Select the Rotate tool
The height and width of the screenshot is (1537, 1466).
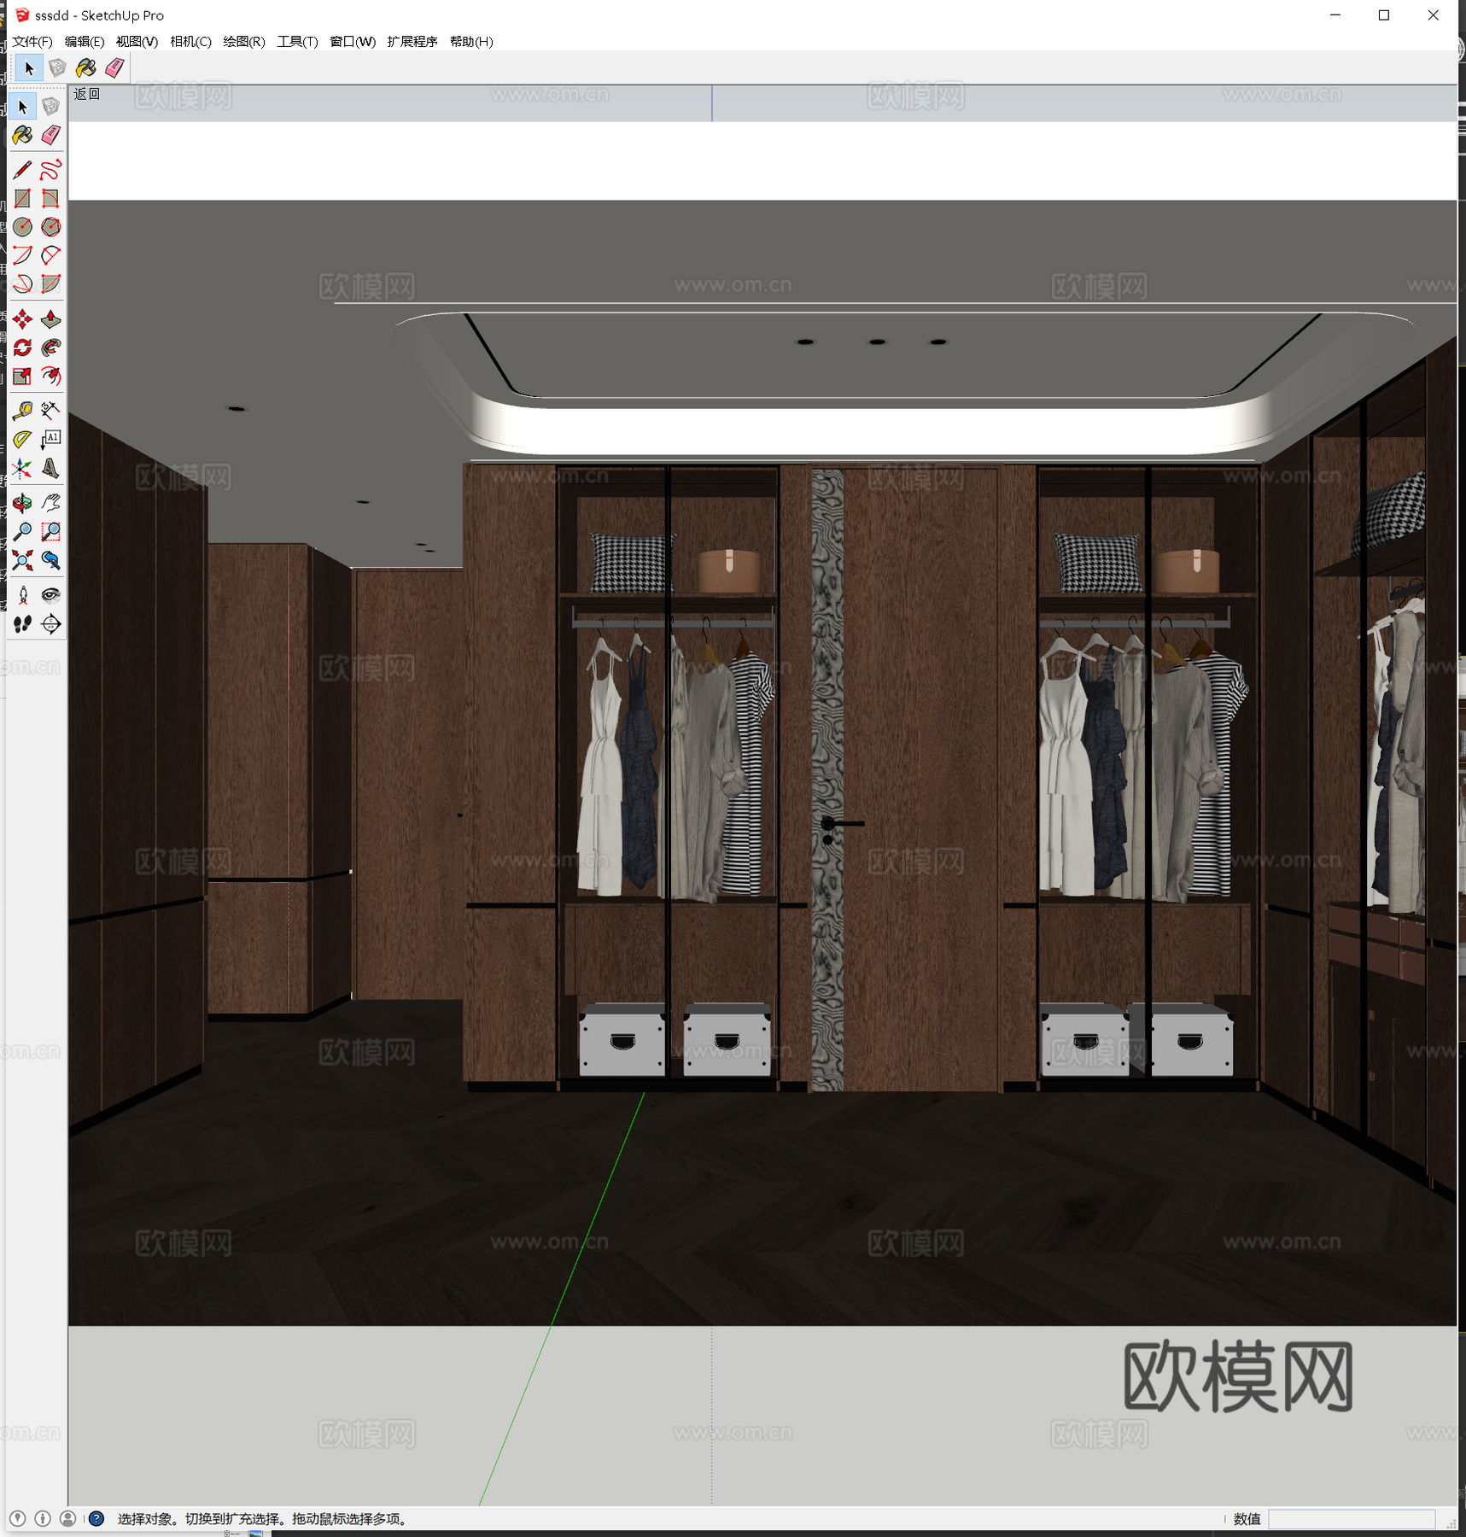click(x=23, y=348)
